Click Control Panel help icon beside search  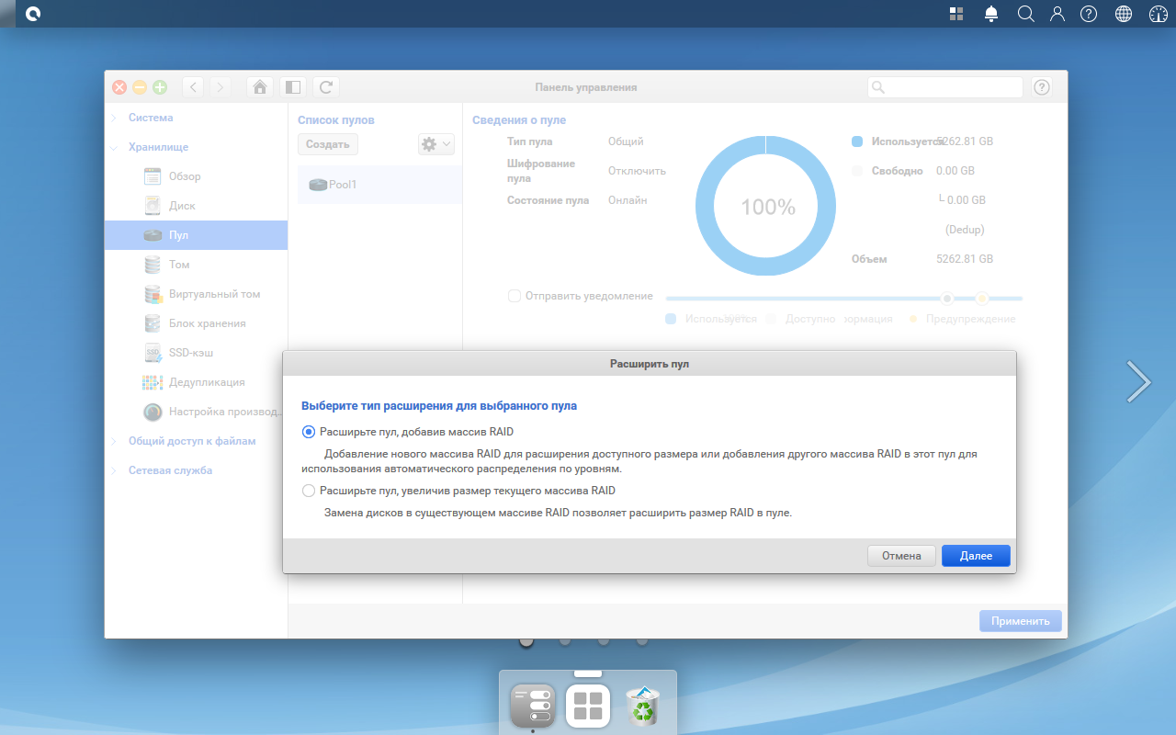pos(1042,87)
